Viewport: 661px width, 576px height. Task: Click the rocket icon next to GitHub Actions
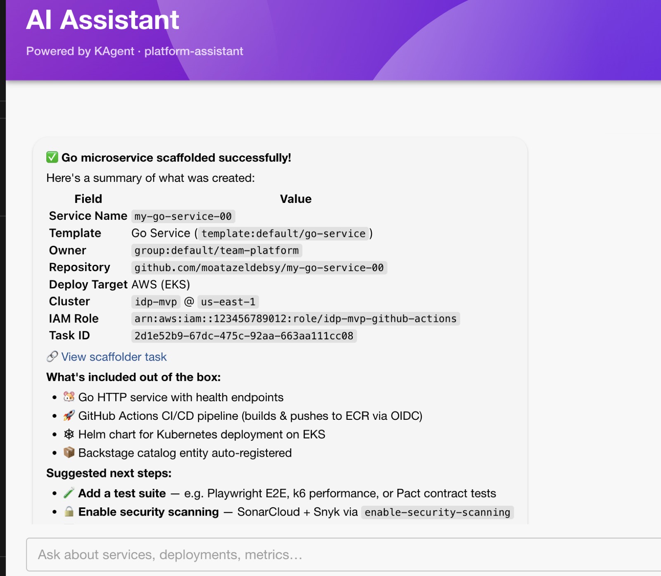click(x=69, y=415)
